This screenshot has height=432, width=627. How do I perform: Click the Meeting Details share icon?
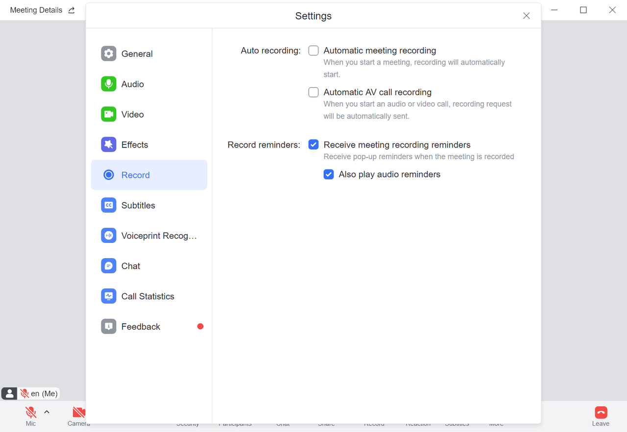pos(72,10)
